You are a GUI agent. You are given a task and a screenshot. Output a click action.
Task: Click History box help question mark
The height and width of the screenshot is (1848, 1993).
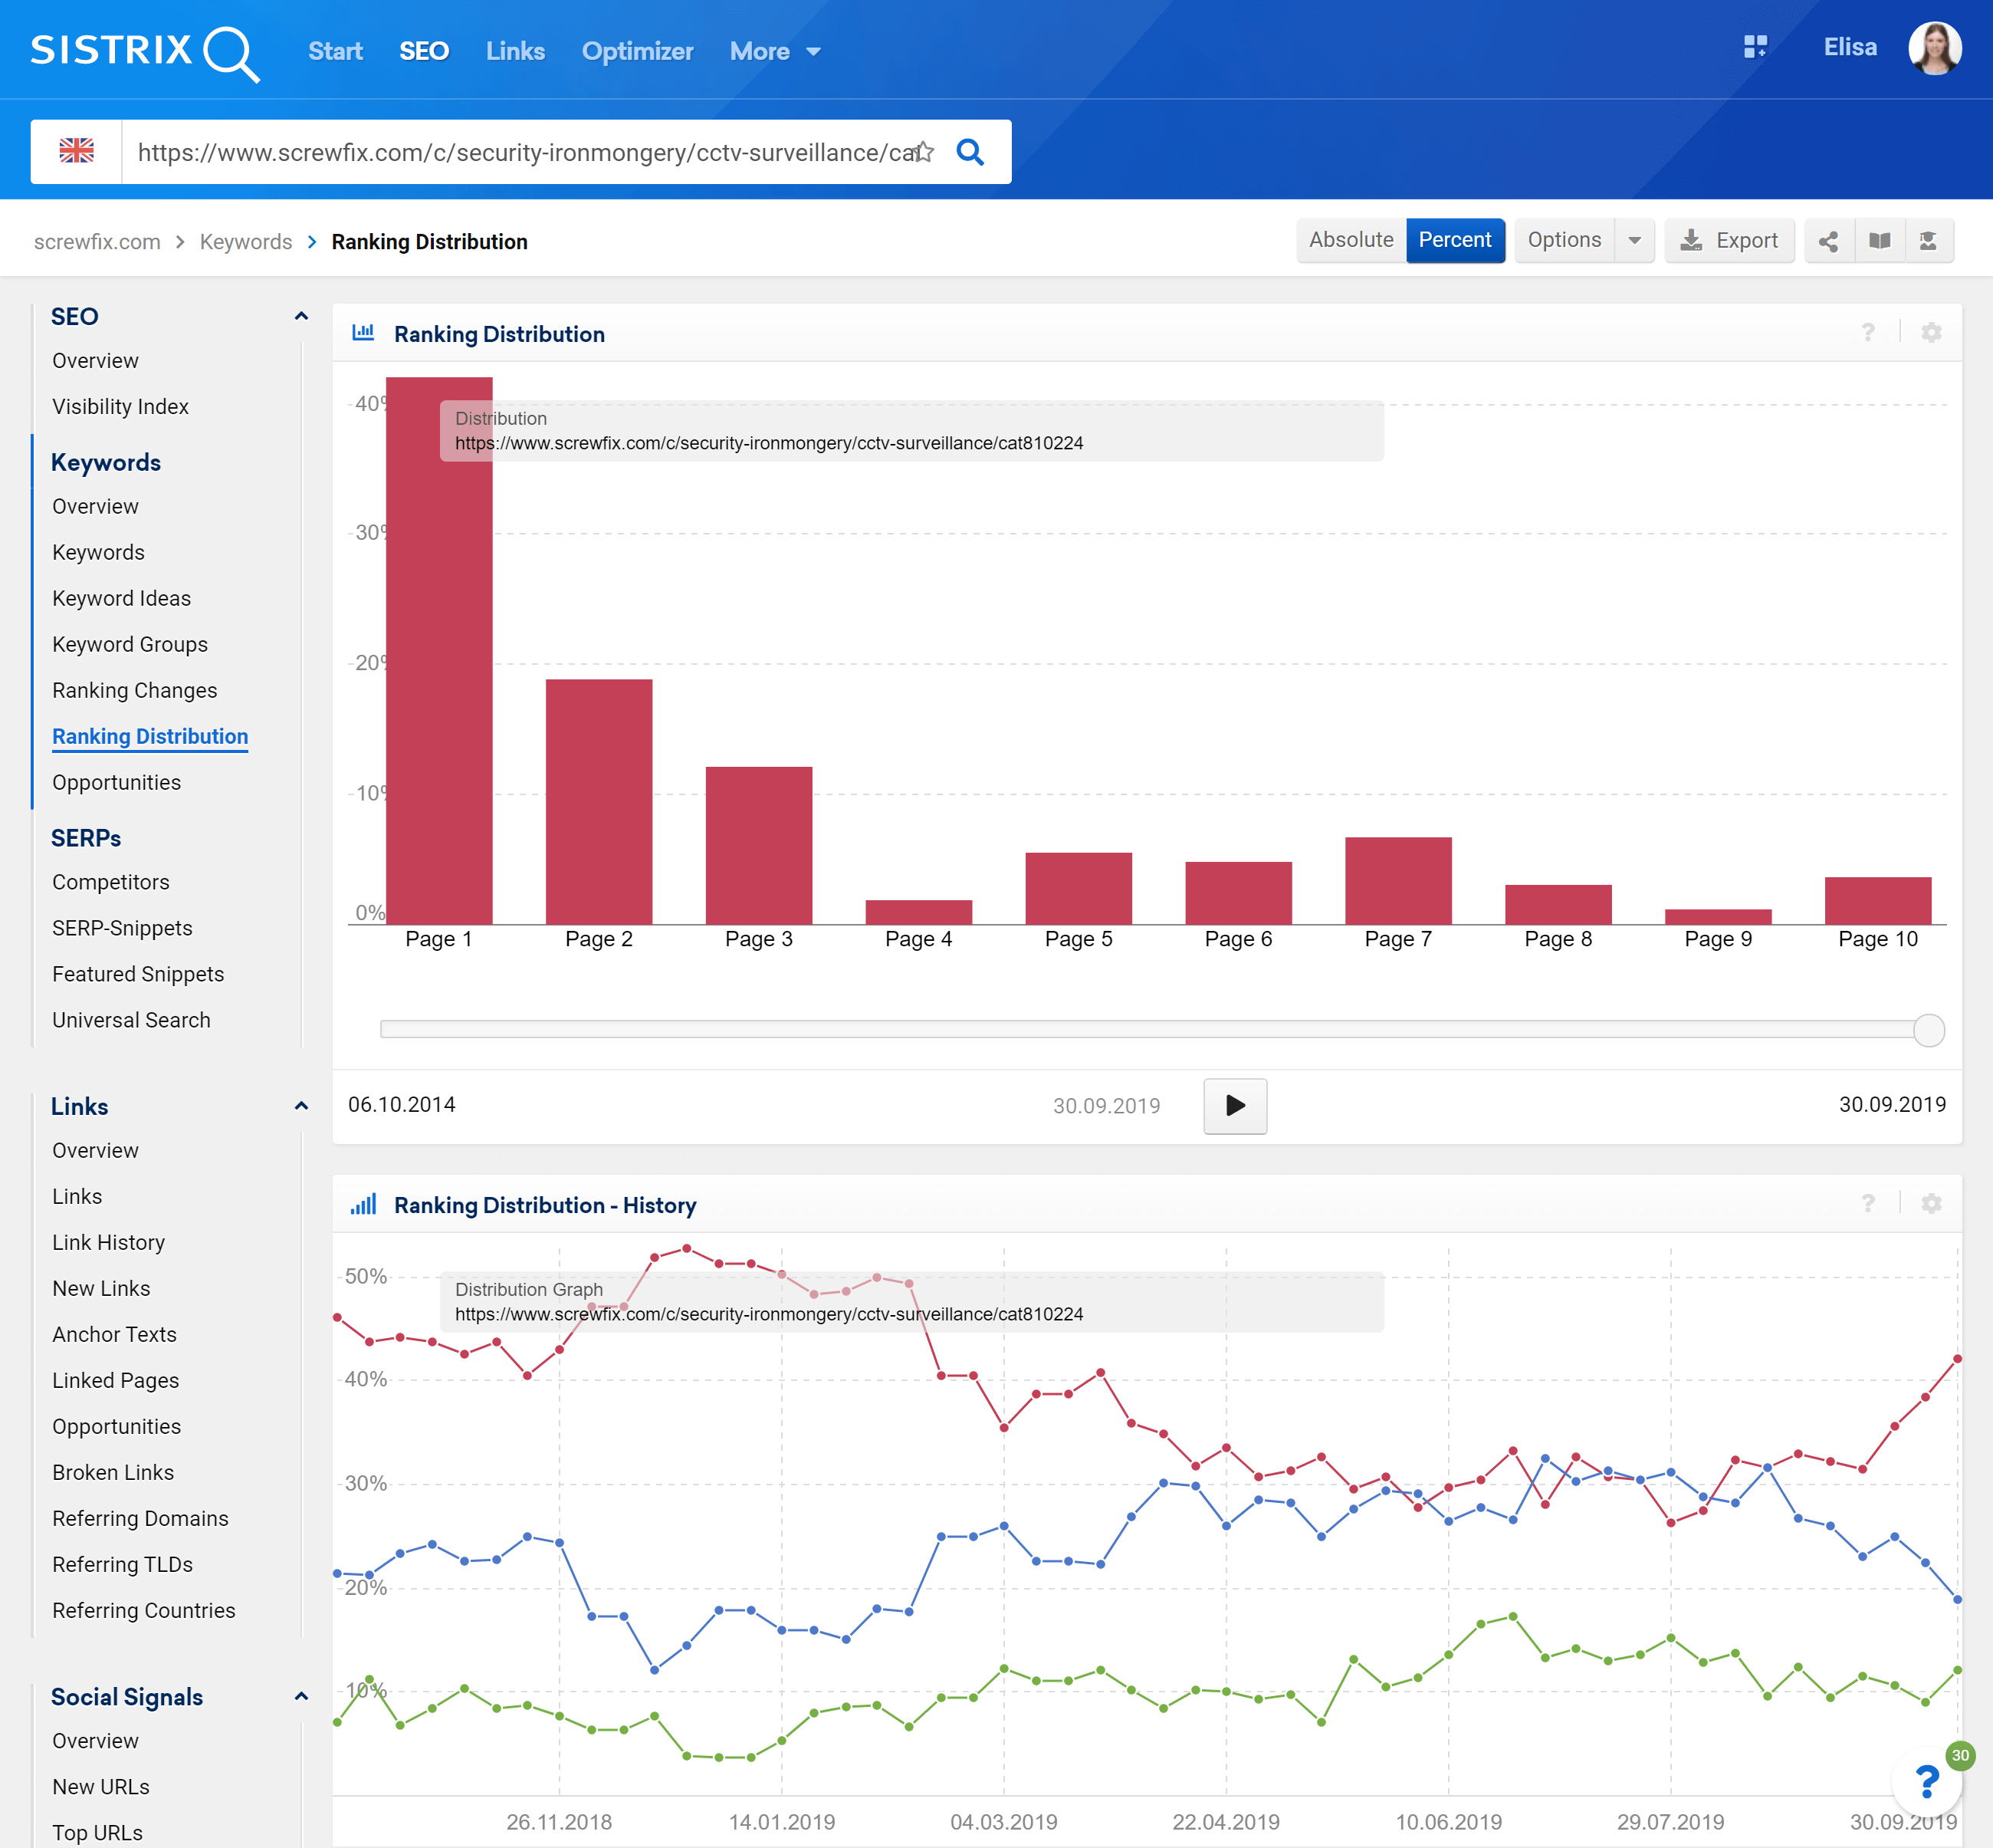(x=1868, y=1204)
